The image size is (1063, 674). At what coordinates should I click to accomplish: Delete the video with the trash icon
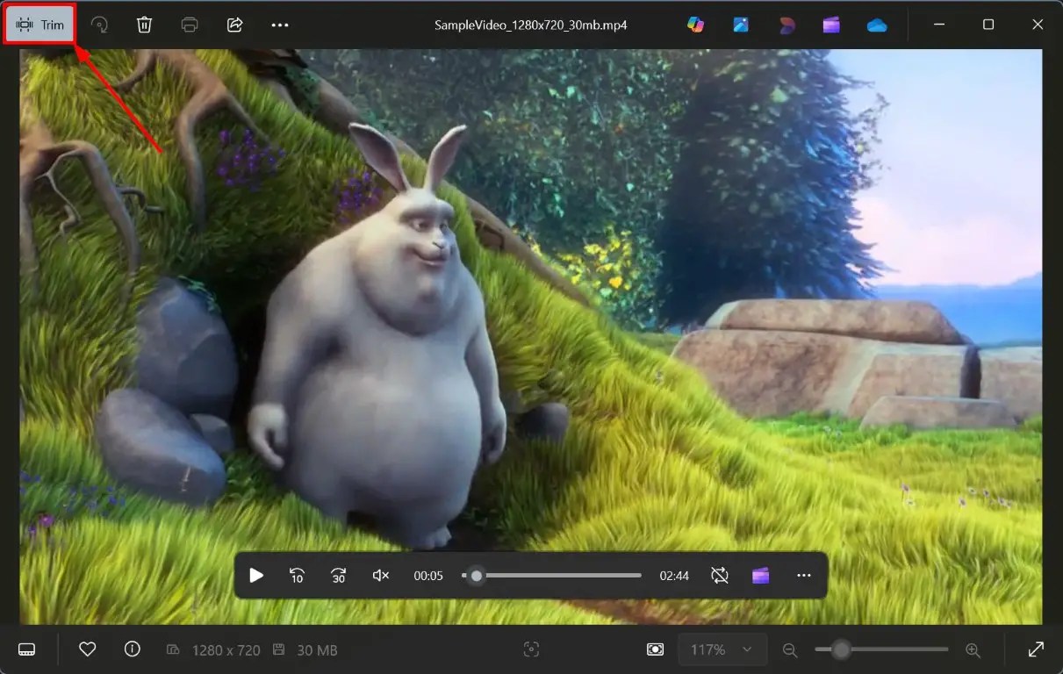(x=145, y=25)
